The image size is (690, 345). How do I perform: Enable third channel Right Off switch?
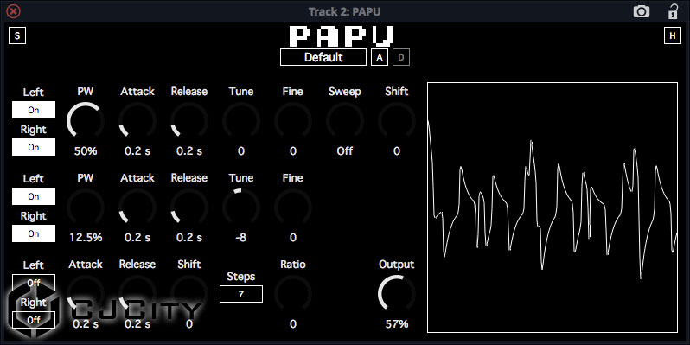pyautogui.click(x=34, y=320)
